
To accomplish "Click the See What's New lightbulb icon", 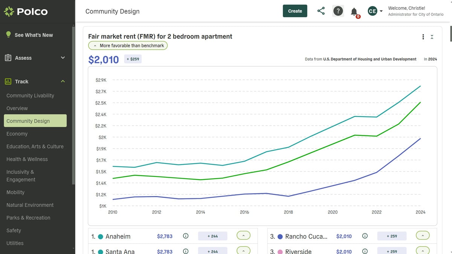I will click(8, 34).
